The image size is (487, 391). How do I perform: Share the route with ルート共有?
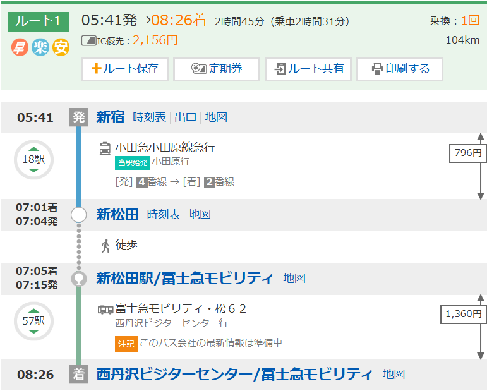click(308, 69)
